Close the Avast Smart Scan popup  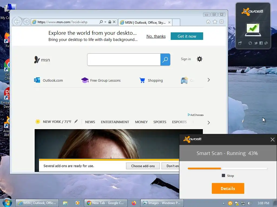[x=272, y=140]
